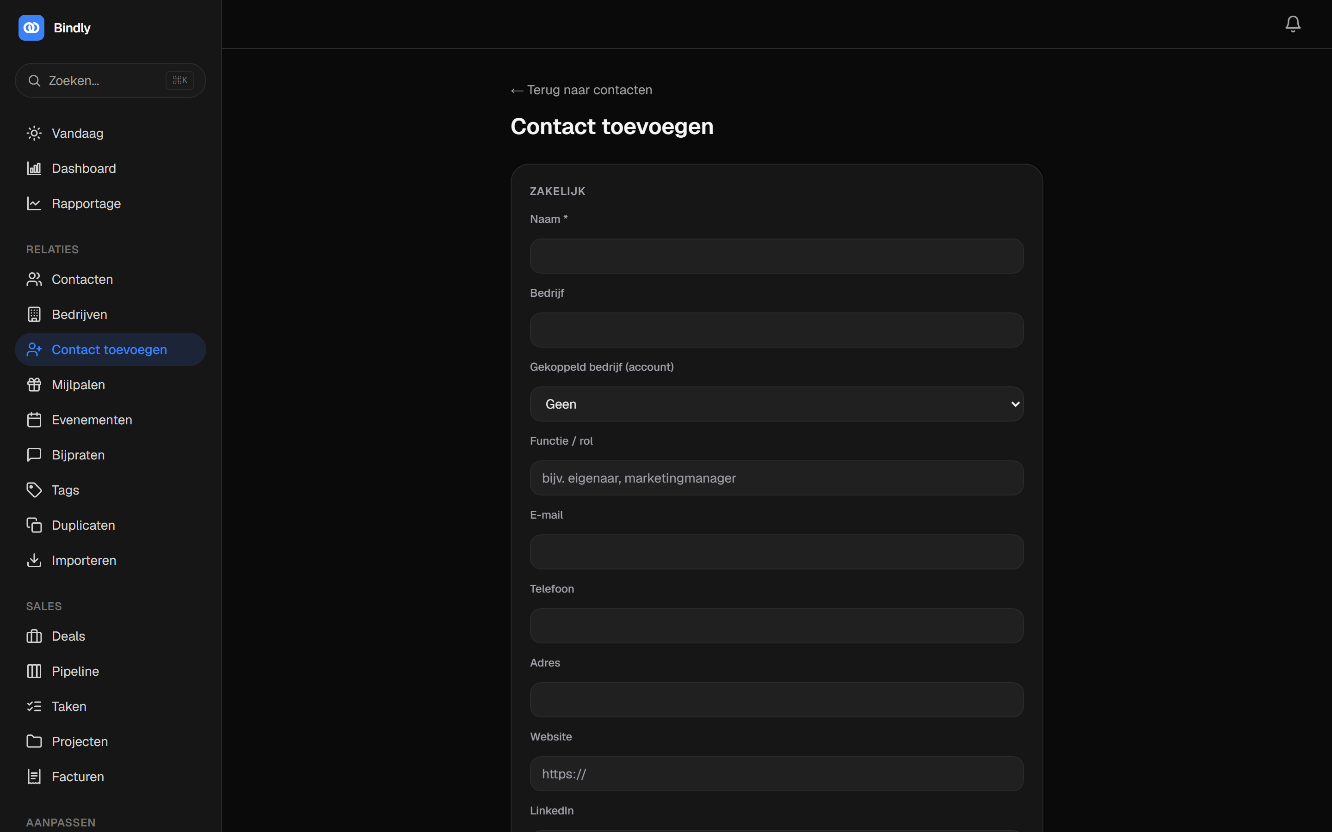1332x832 pixels.
Task: Open Facturen in the sidebar
Action: pos(111,777)
